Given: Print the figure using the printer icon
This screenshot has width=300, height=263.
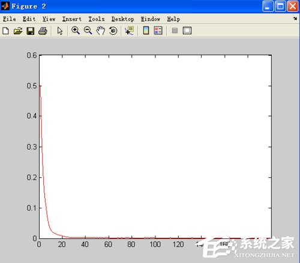Looking at the screenshot, I should pyautogui.click(x=43, y=31).
